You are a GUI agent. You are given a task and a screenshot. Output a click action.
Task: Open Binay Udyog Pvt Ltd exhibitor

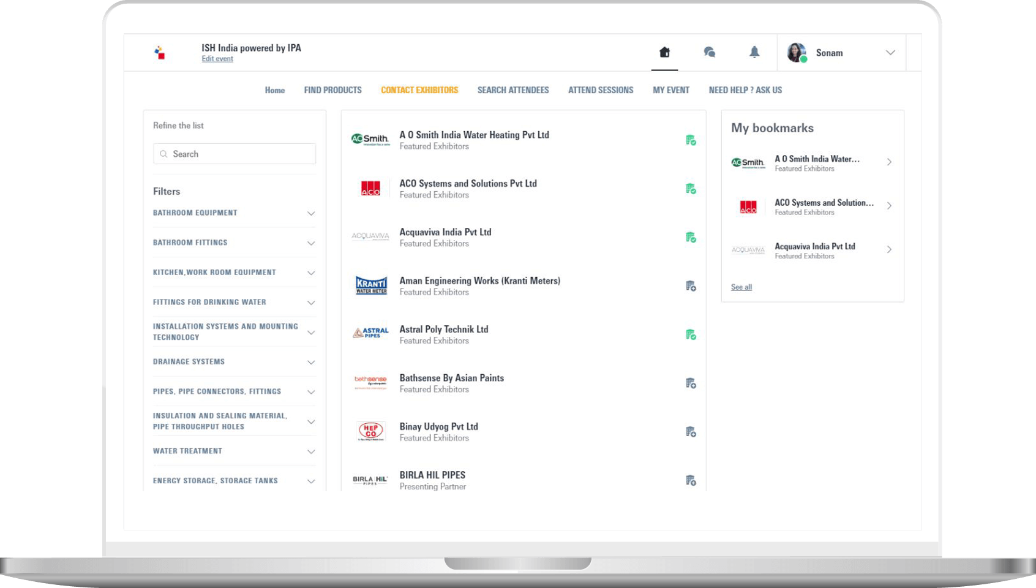(x=439, y=426)
